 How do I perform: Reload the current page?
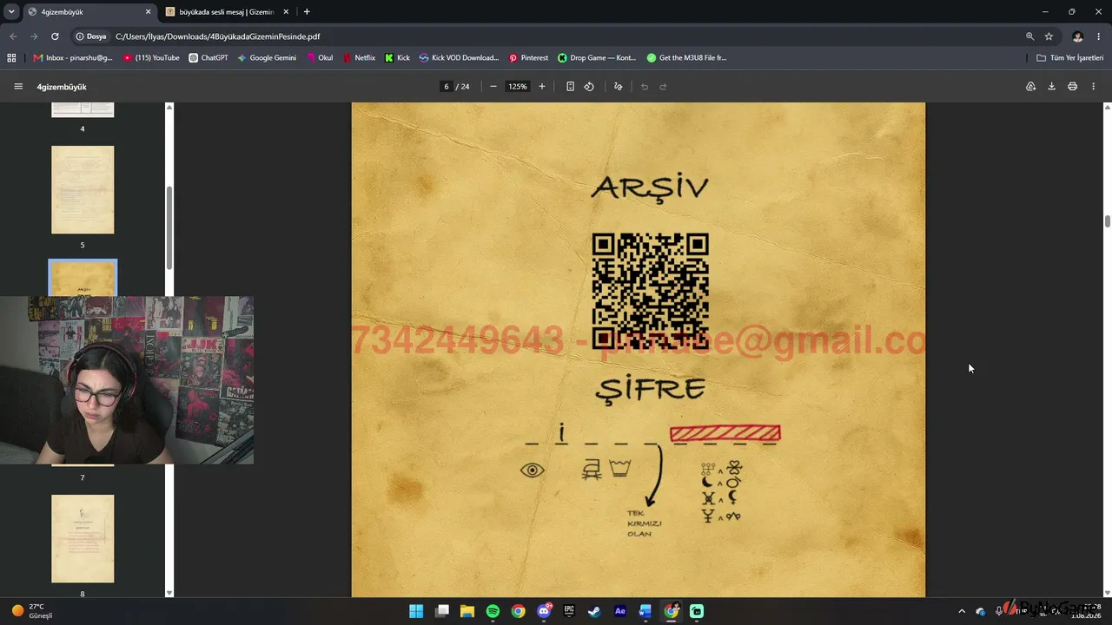[55, 36]
